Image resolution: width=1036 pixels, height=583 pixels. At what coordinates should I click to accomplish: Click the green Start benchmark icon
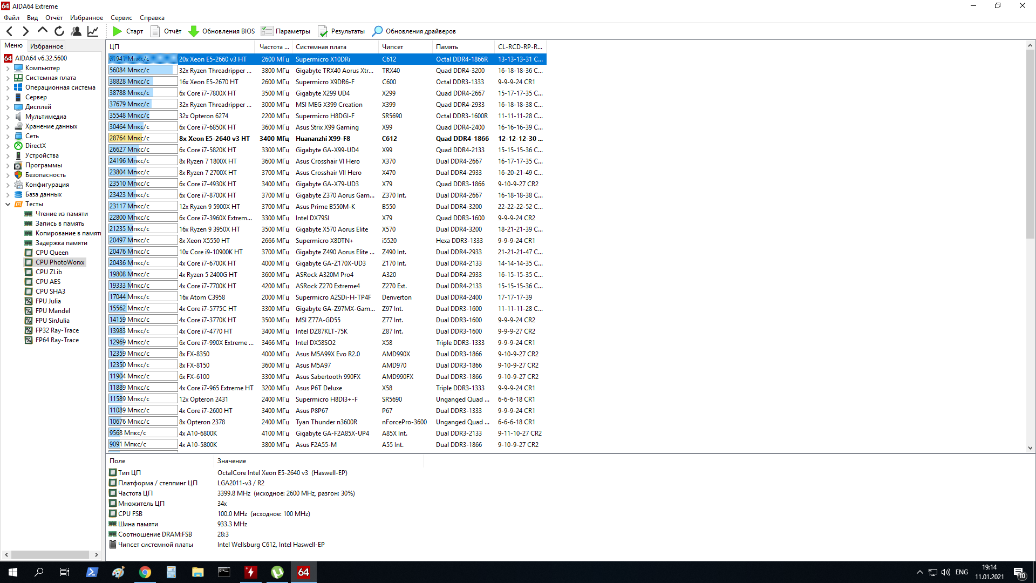117,31
